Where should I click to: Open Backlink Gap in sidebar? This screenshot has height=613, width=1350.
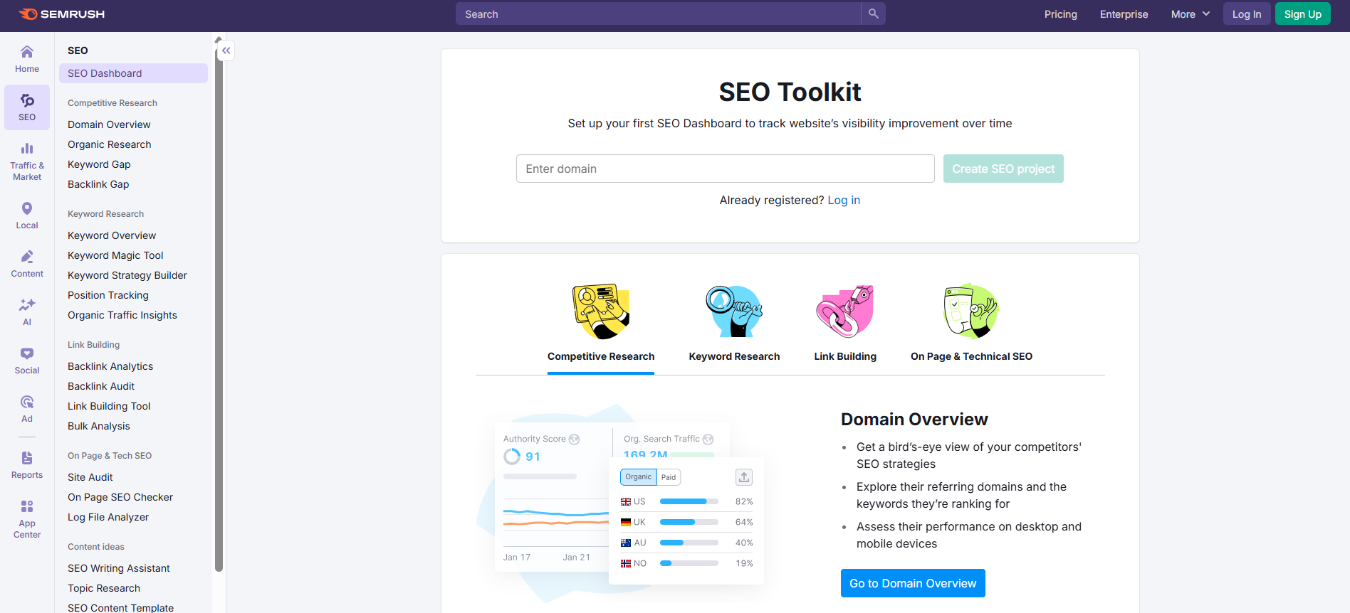point(98,184)
